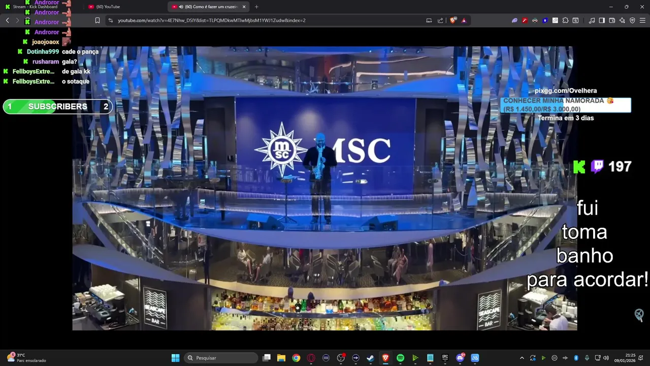The width and height of the screenshot is (650, 366).
Task: Launch Google Chrome from the taskbar
Action: [x=296, y=358]
